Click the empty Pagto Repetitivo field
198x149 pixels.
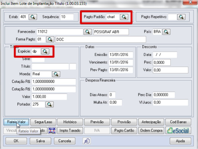point(172,17)
